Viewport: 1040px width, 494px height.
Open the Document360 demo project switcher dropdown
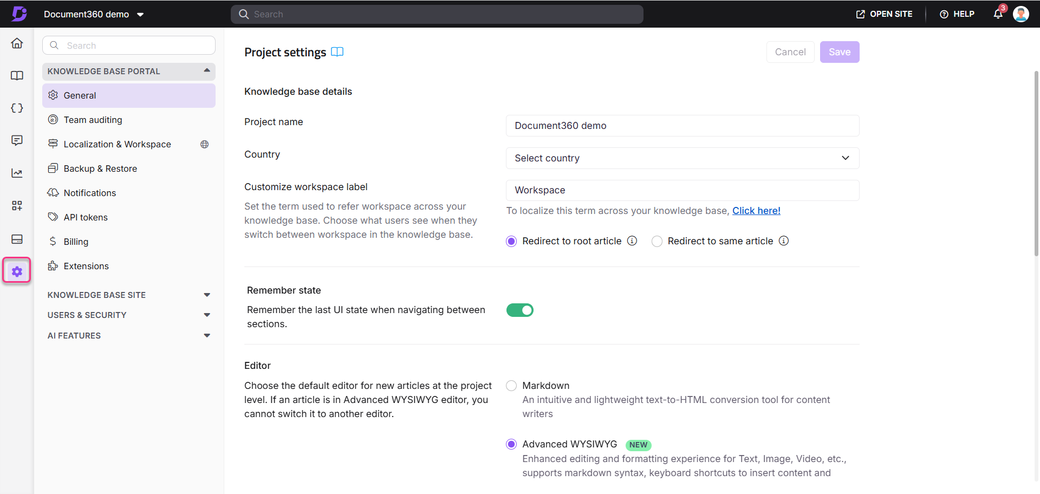point(94,14)
